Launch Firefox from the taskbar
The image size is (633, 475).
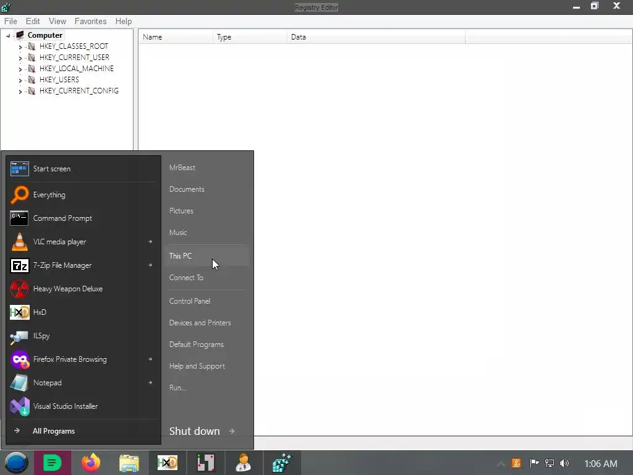tap(91, 463)
